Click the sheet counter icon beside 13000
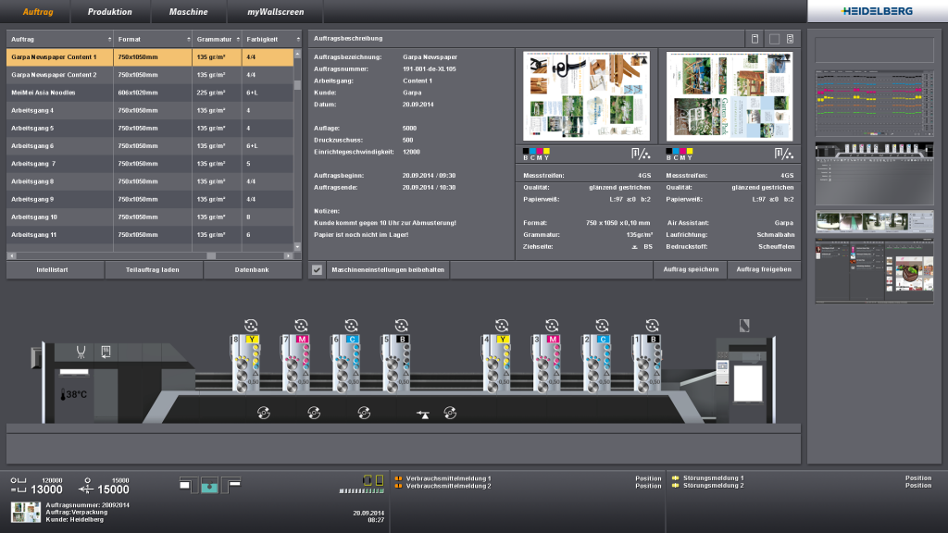The image size is (948, 533). 19,485
